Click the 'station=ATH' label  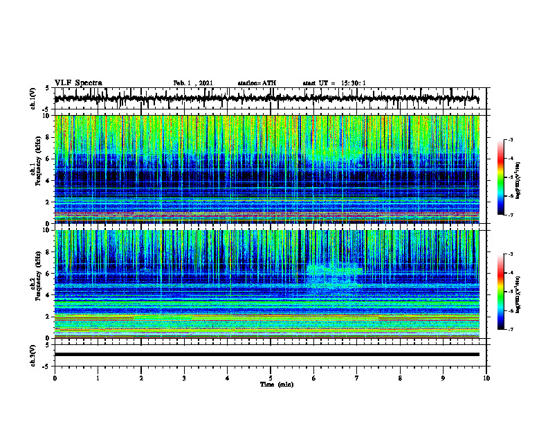pos(257,83)
